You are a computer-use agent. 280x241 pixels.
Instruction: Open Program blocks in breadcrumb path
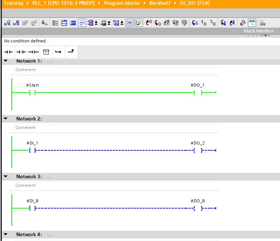click(122, 3)
